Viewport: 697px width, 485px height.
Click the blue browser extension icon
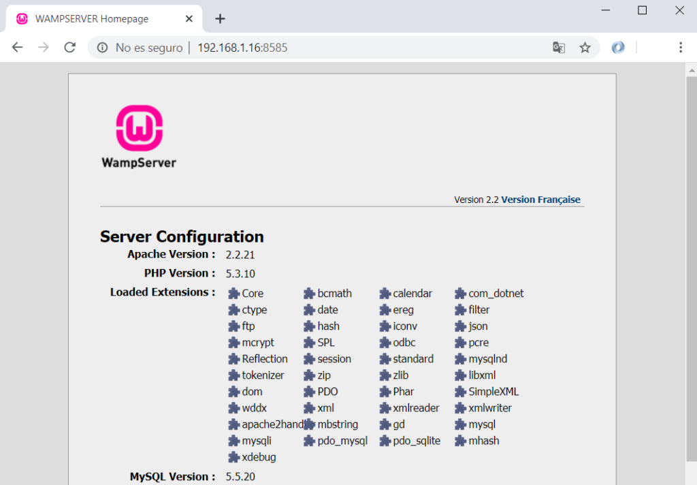point(618,47)
